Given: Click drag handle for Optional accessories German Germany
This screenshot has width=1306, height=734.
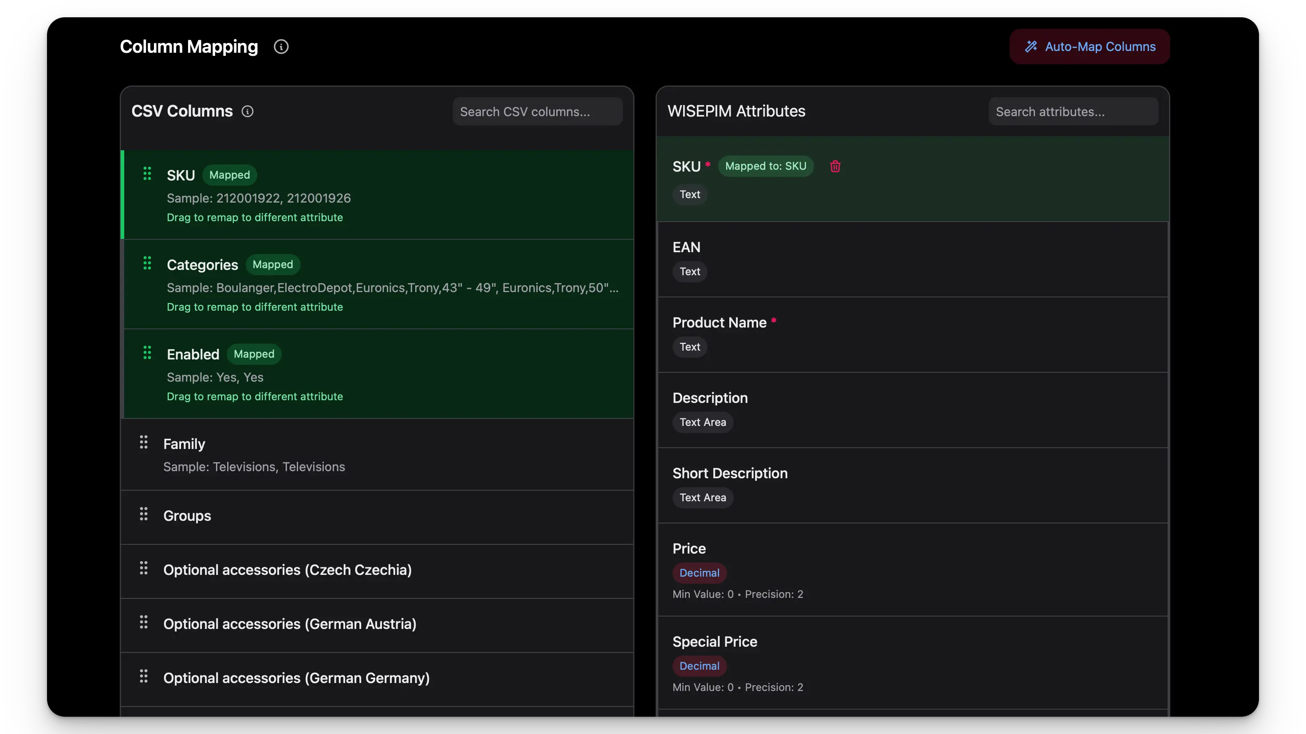Looking at the screenshot, I should tap(143, 676).
